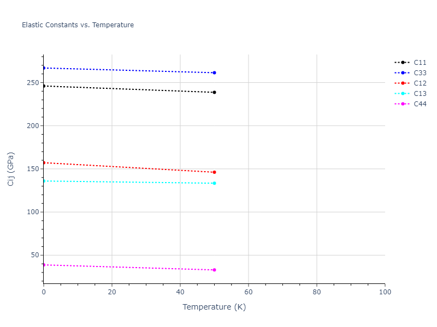Click the y-axis tick label 50
Image resolution: width=437 pixels, height=327 pixels.
pos(36,255)
